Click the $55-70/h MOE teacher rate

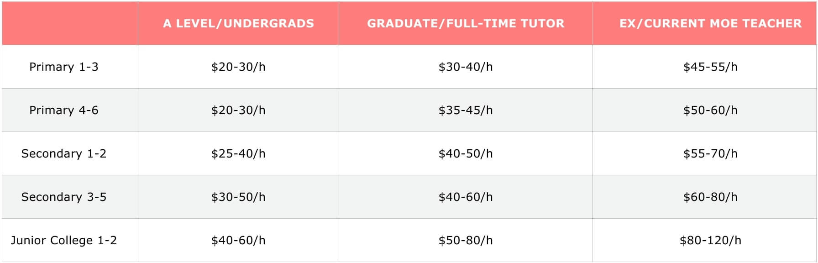click(710, 153)
